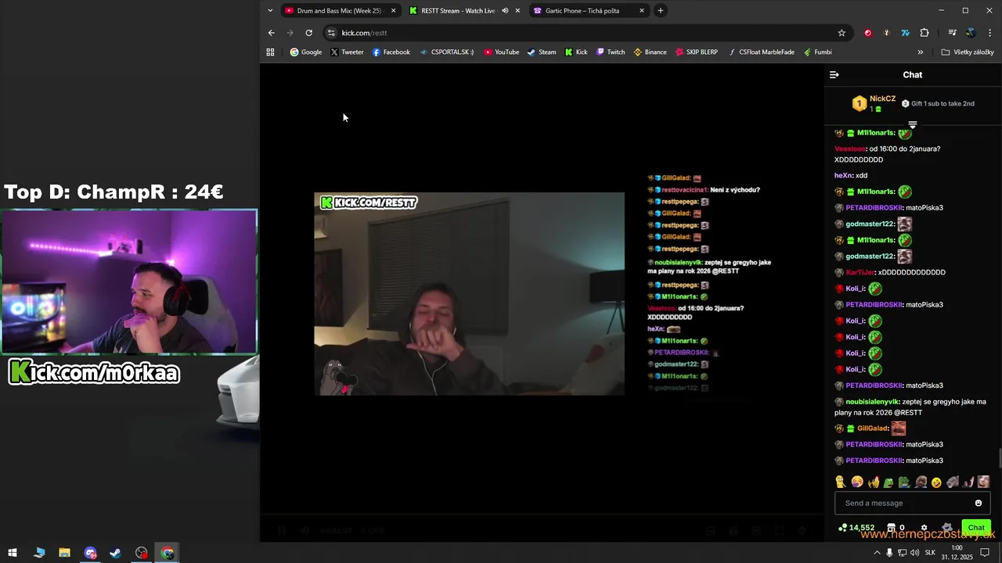Open the Twitch bookmark
Viewport: 1002px width, 563px height.
611,52
